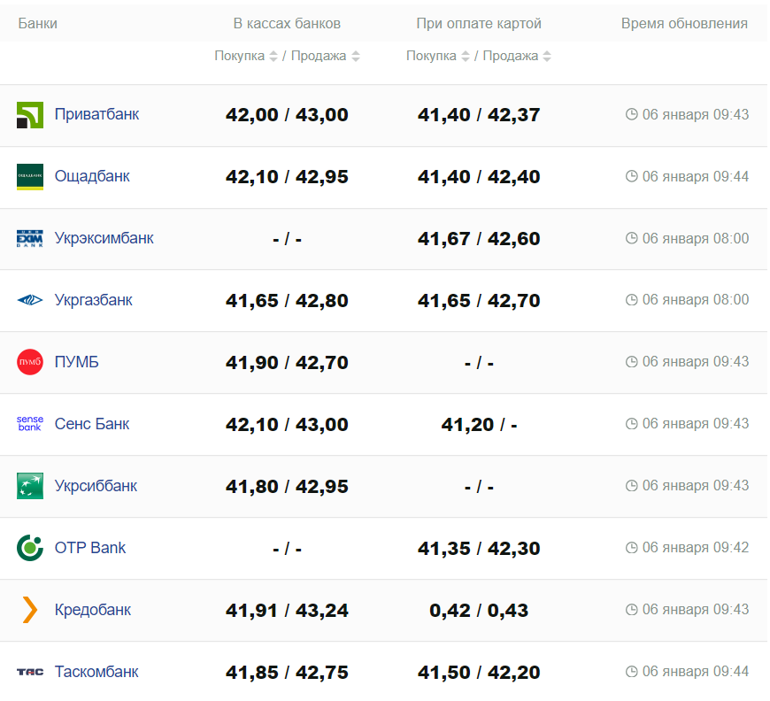Open the Сенс Банк name link

92,424
